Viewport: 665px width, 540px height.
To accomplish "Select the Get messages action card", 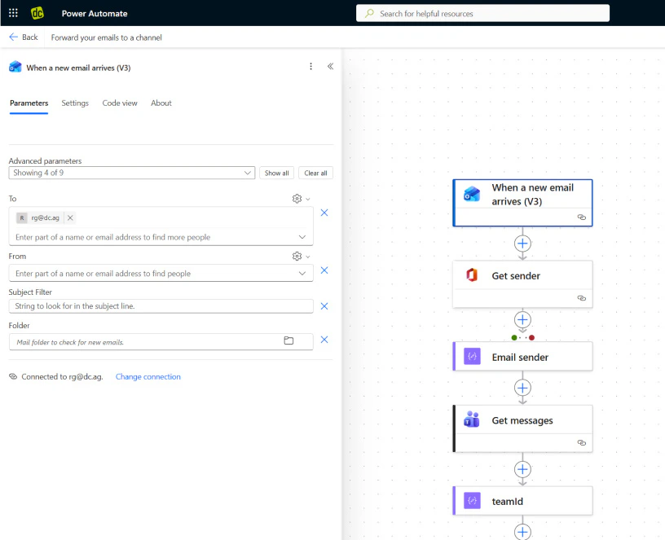I will [522, 428].
